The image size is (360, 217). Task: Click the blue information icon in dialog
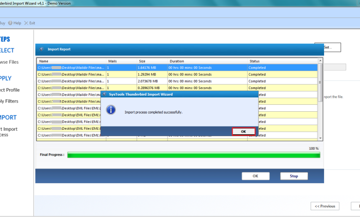pyautogui.click(x=111, y=110)
